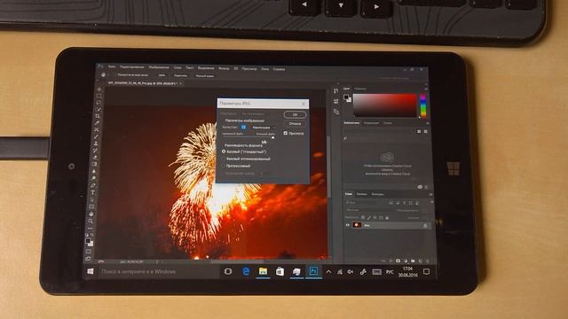
Task: Select the Gradient tool in toolbar
Action: click(x=95, y=164)
